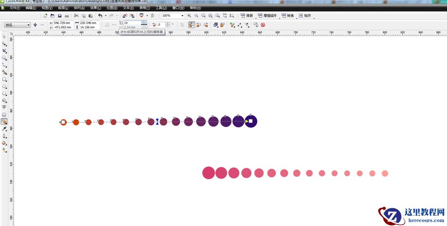Select the Pick tool arrow
The height and width of the screenshot is (226, 447).
click(4, 37)
